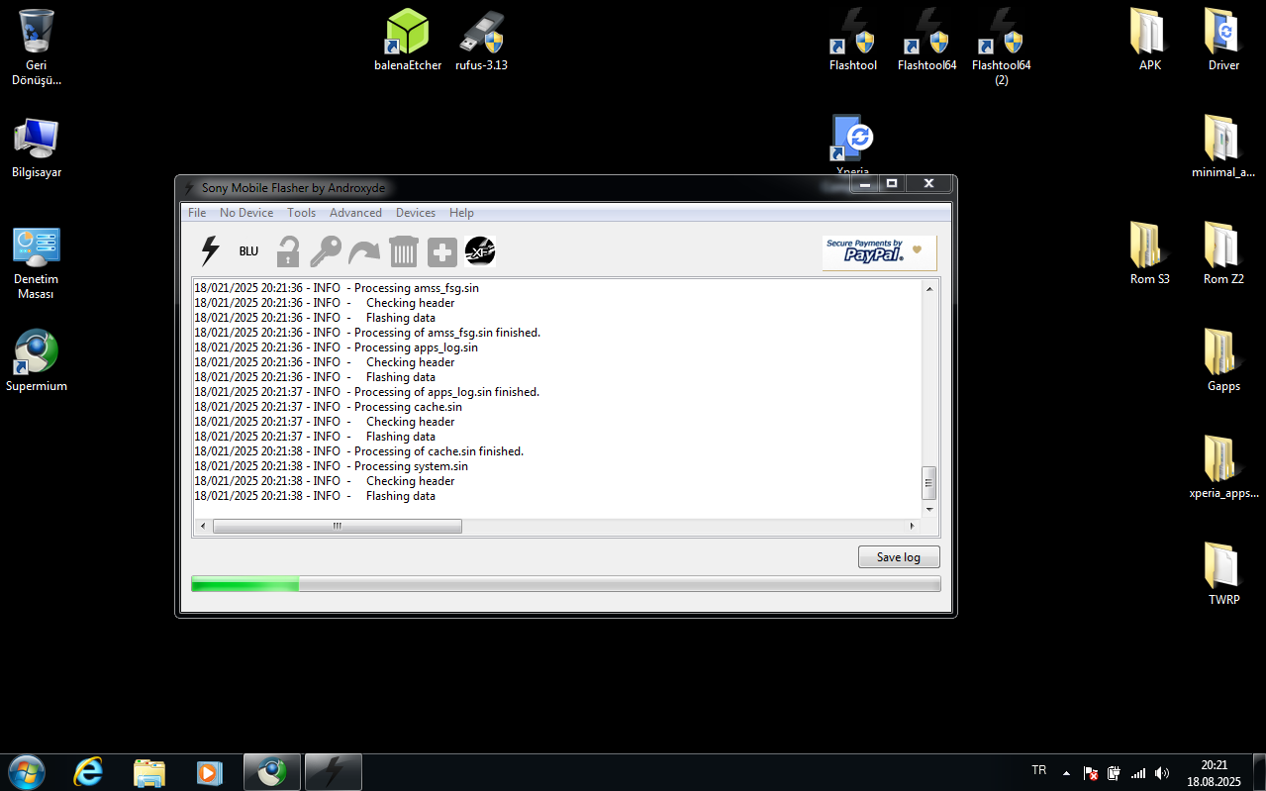This screenshot has height=791, width=1266.
Task: Click the Flashtool taskbar button
Action: (x=334, y=772)
